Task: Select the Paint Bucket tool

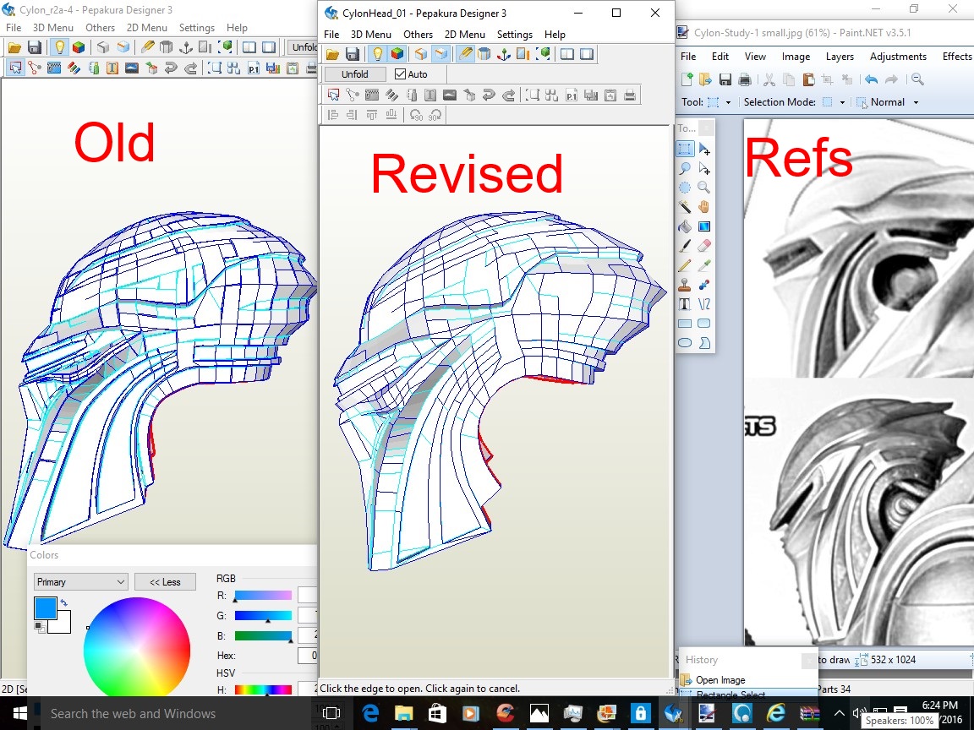Action: coord(685,226)
